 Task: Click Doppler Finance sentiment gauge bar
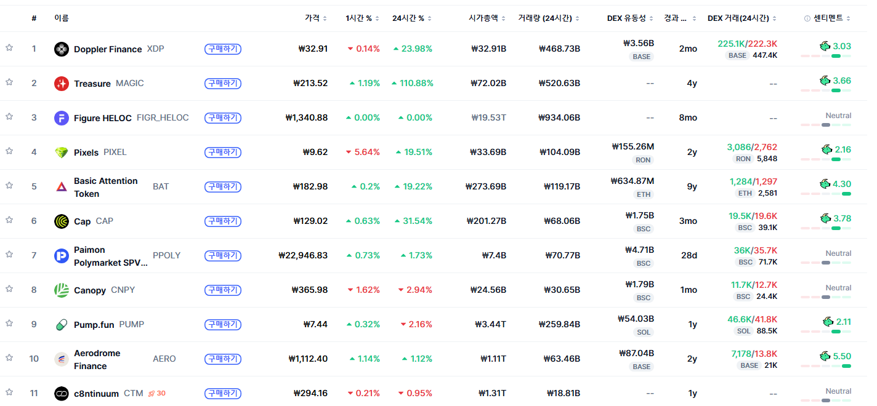(x=826, y=56)
